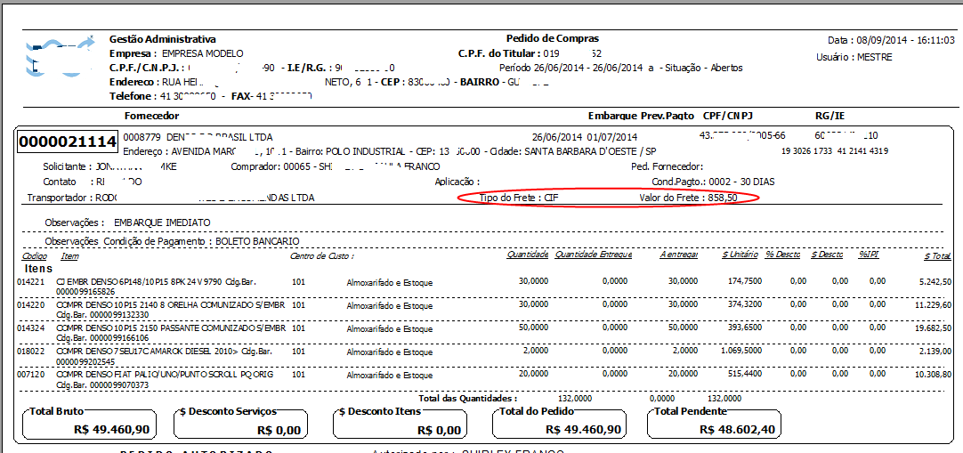Click the 'A entregar' column header
This screenshot has height=453, width=963.
[679, 255]
